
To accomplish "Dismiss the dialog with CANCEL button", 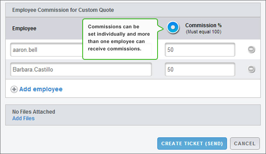I will pyautogui.click(x=245, y=143).
